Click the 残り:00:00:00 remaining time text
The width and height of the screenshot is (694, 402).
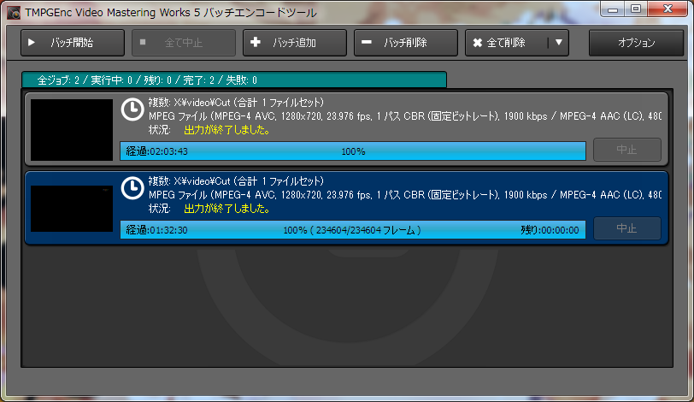550,230
